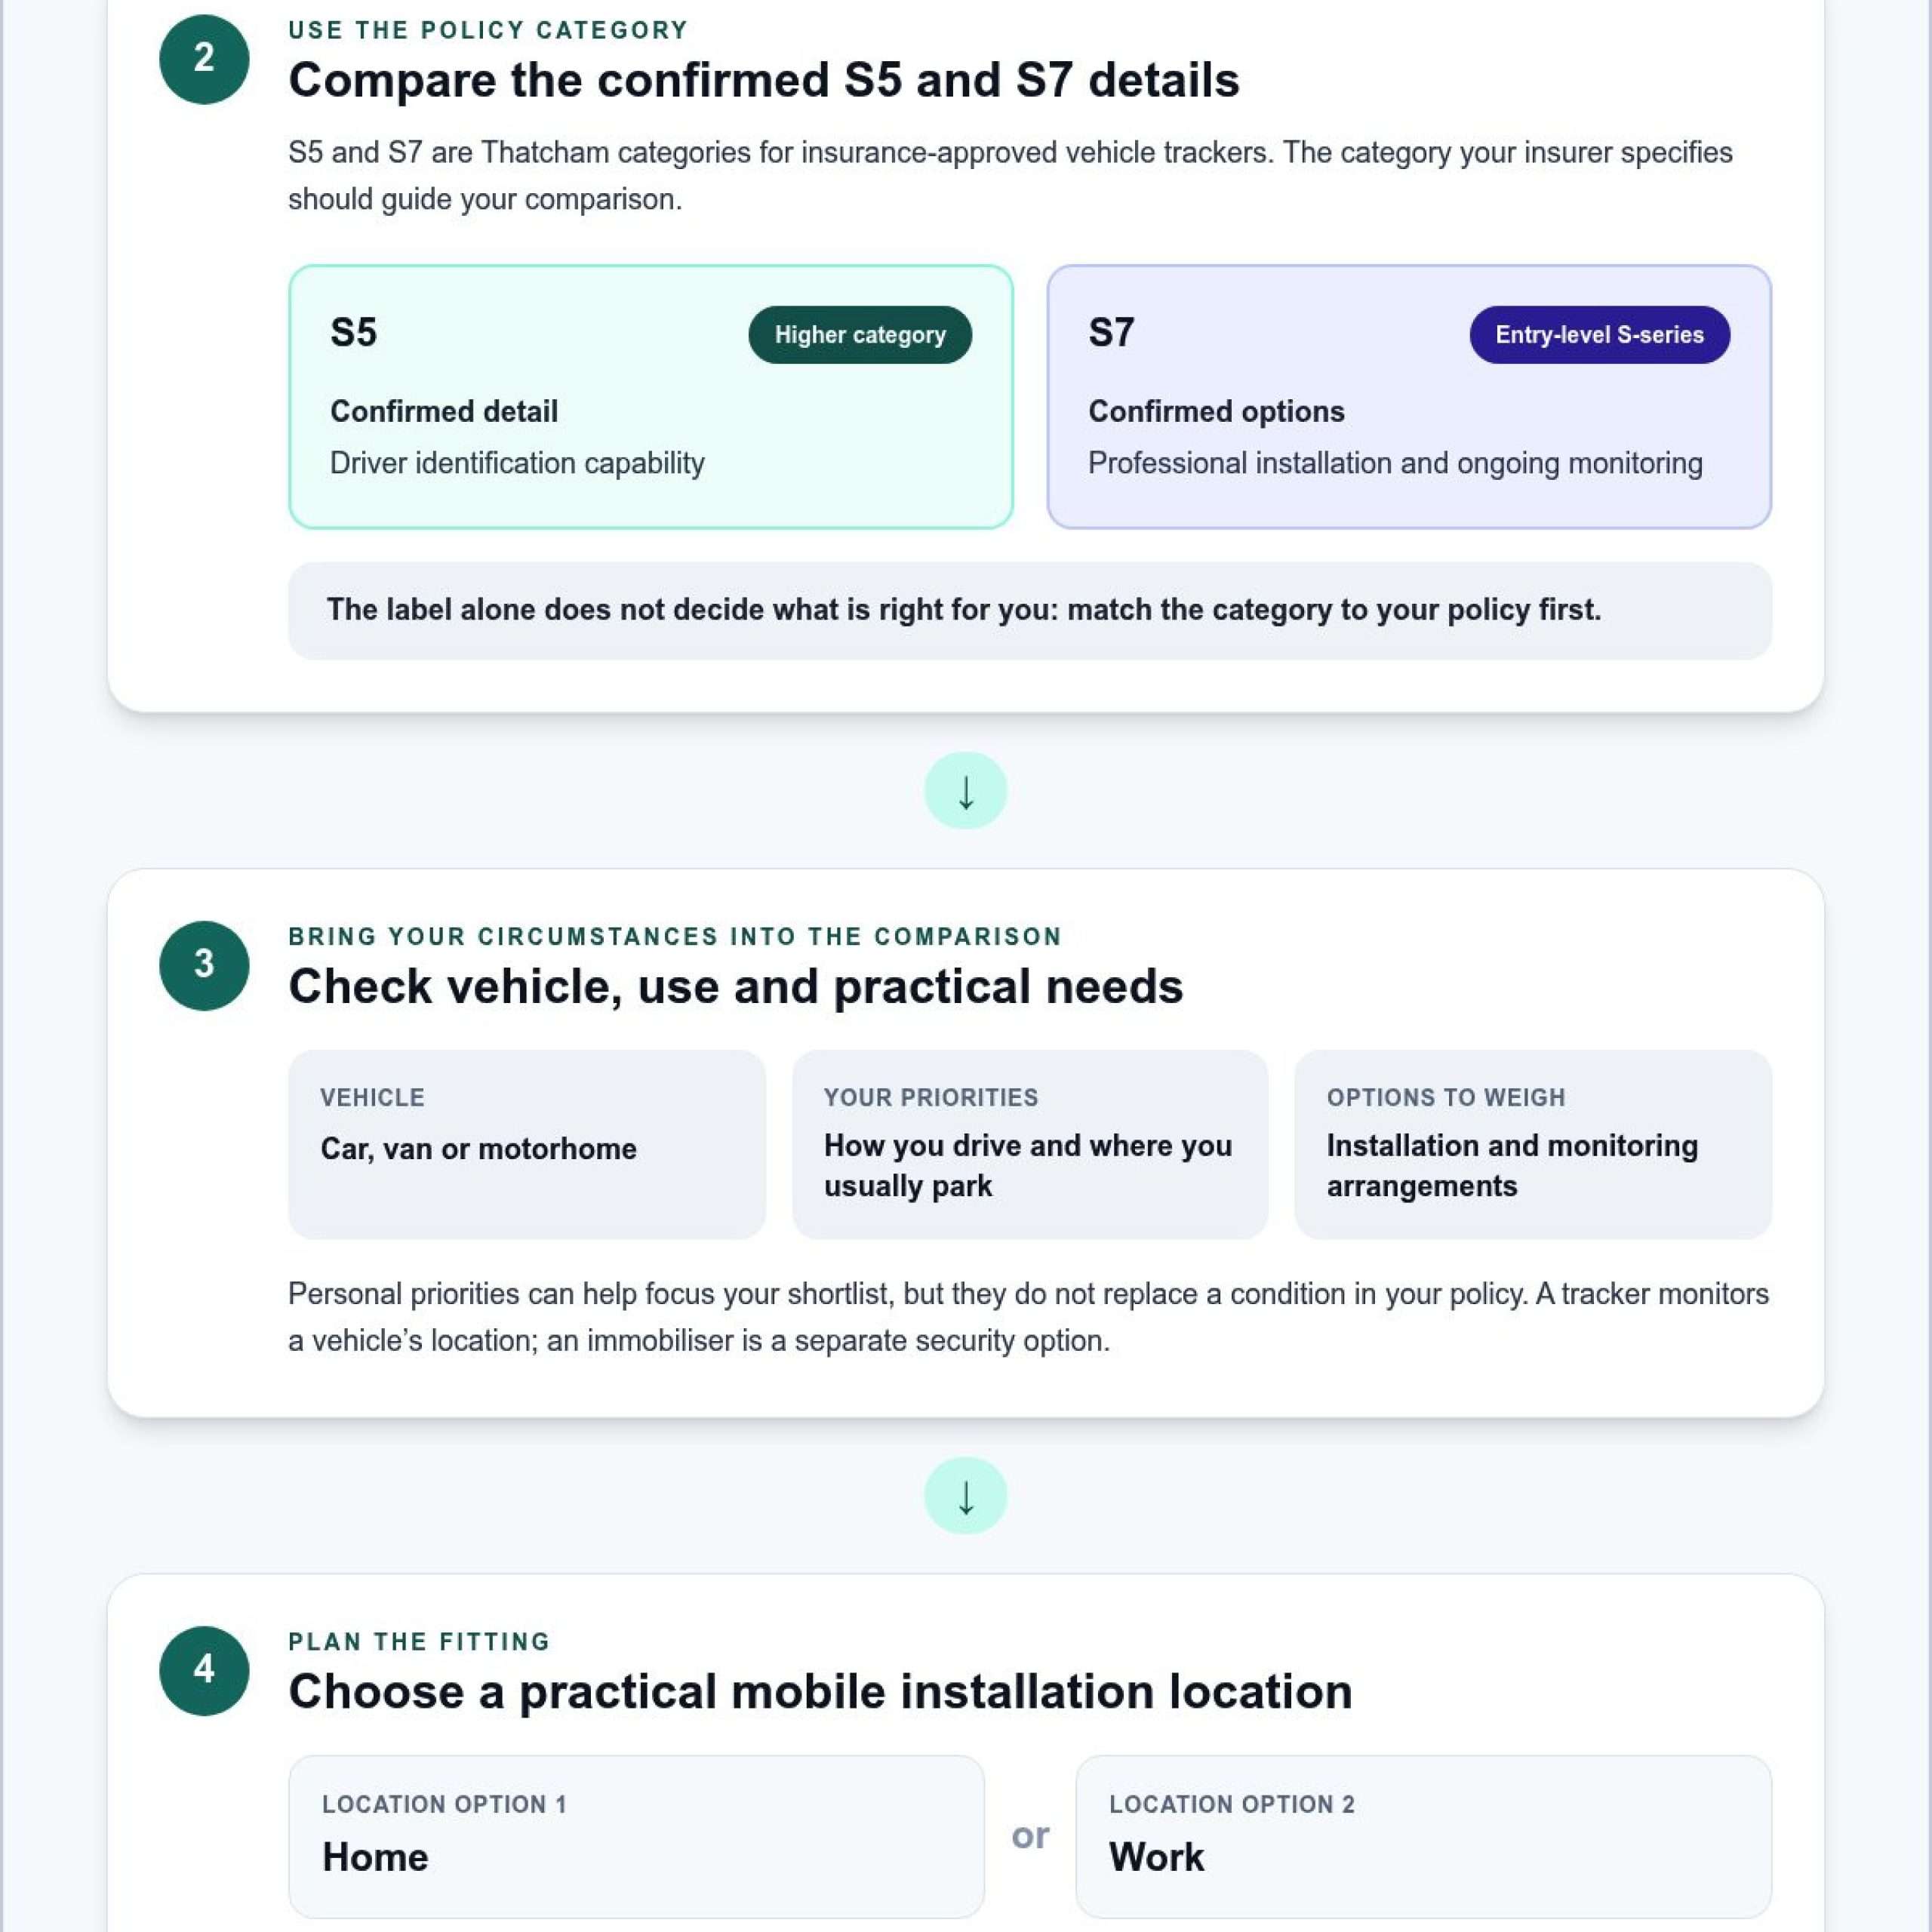Click the step 4 number circle
1932x1932 pixels.
click(x=204, y=1670)
